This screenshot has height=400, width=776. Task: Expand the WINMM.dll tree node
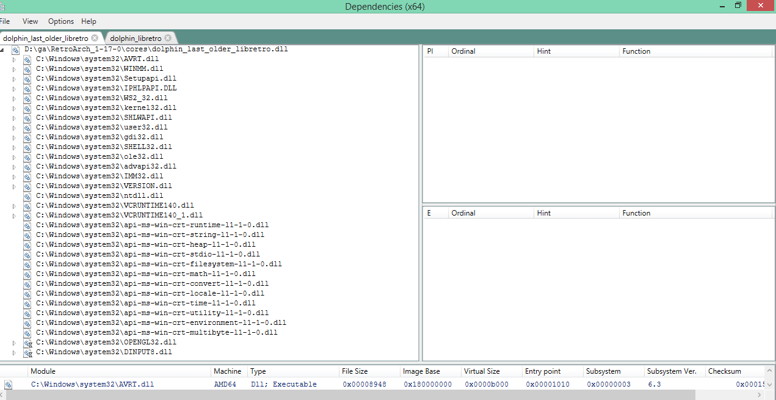tap(15, 69)
